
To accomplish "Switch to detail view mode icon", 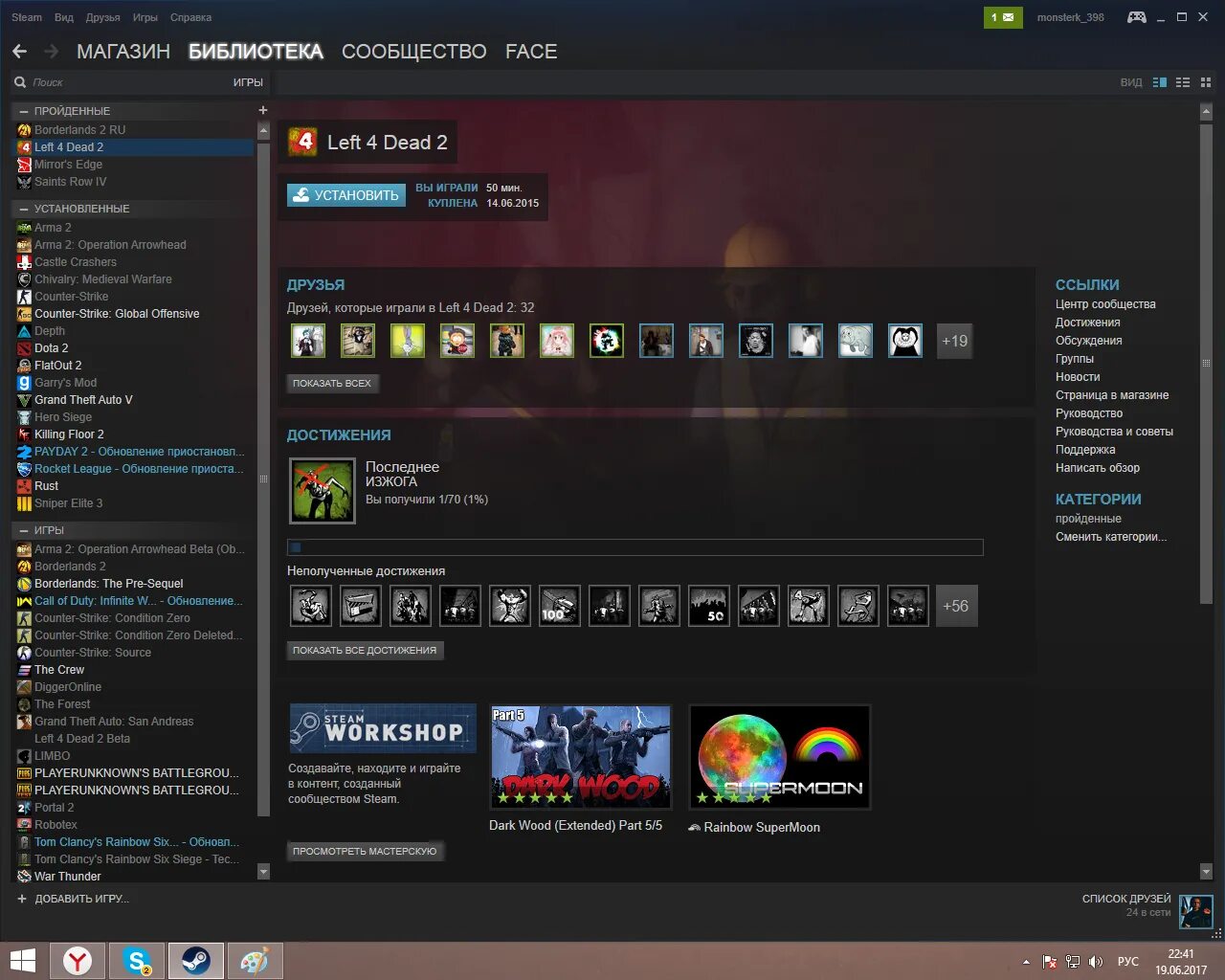I will point(1160,82).
